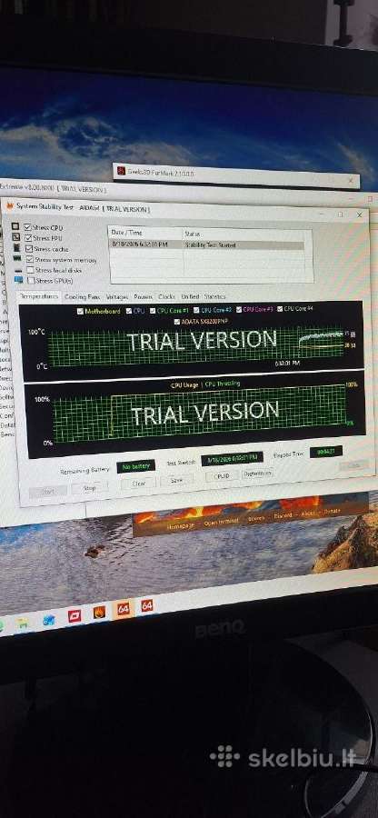Open the red square app icon on the taskbar
Viewport: 378px width, 818px height.
pyautogui.click(x=75, y=616)
